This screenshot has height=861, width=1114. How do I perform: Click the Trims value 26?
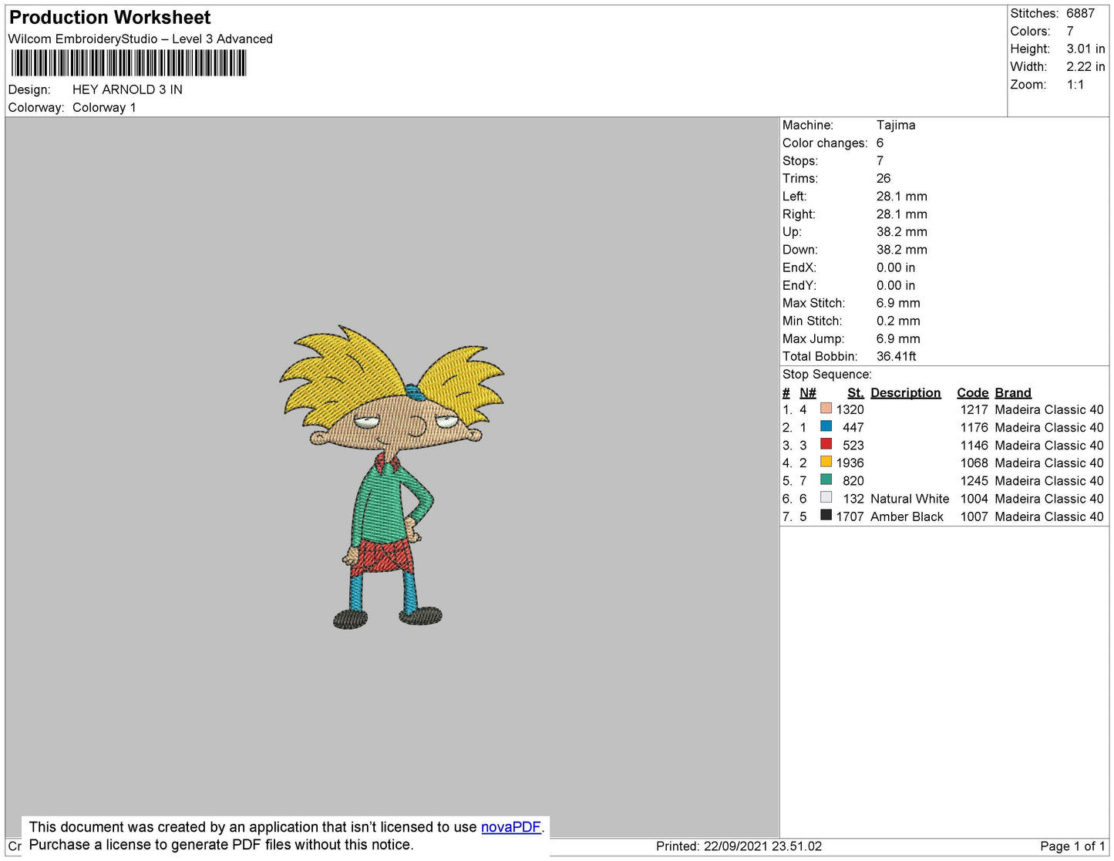click(883, 178)
